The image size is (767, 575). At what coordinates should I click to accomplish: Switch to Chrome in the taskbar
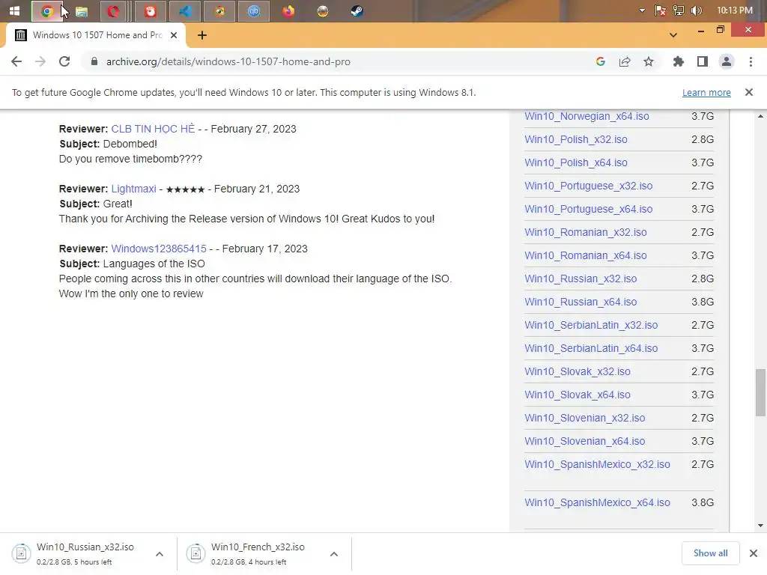pos(47,10)
